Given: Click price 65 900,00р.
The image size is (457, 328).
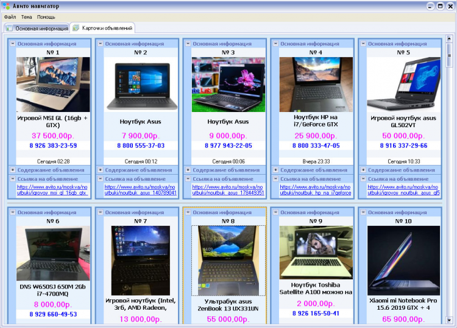Looking at the screenshot, I should 403,319.
